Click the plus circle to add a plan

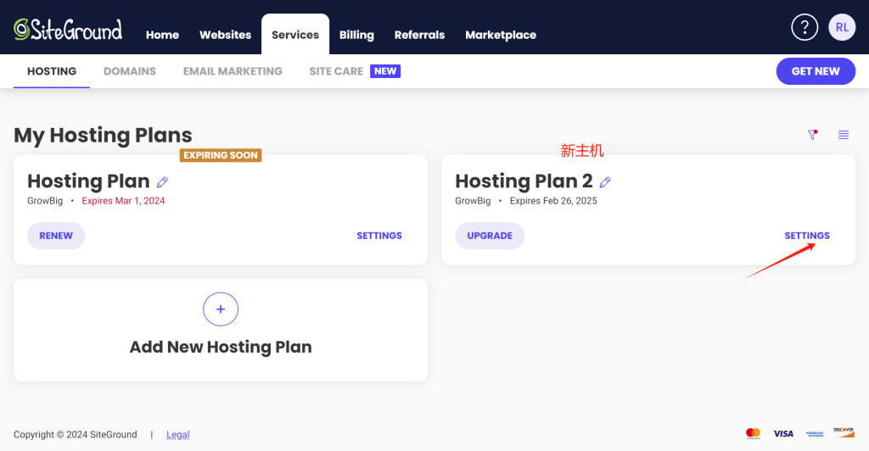[x=221, y=309]
